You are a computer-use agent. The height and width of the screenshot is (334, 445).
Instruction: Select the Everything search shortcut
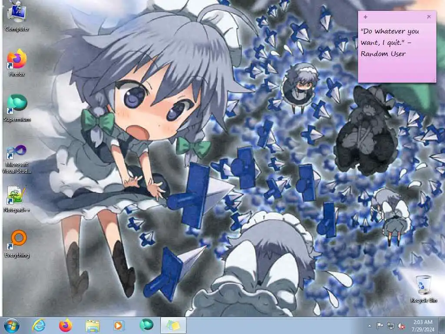pos(17,244)
